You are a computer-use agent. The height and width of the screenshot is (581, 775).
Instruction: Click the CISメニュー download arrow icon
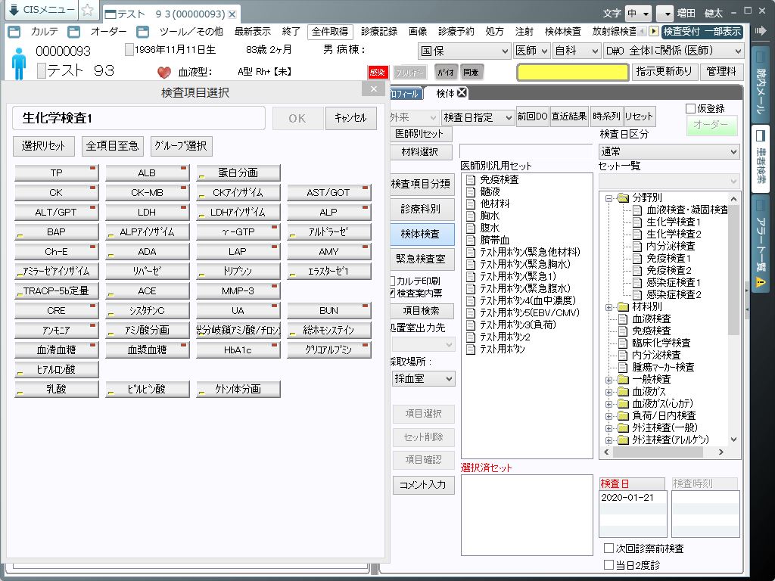[14, 11]
